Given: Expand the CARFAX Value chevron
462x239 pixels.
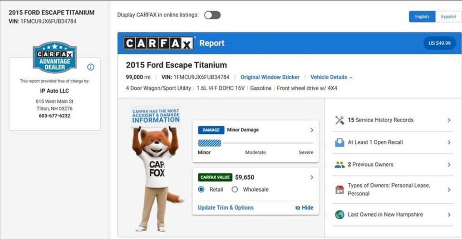Looking at the screenshot, I should click(x=312, y=177).
